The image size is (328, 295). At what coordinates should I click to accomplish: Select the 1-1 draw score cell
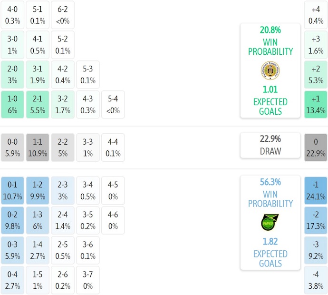tap(38, 147)
